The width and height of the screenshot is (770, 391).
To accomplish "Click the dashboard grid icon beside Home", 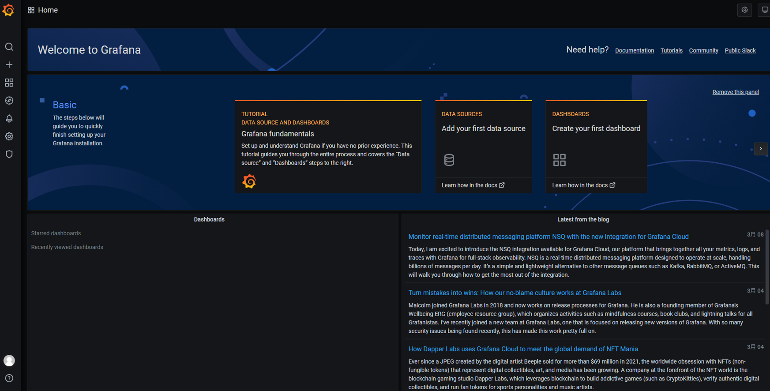I will coord(31,10).
